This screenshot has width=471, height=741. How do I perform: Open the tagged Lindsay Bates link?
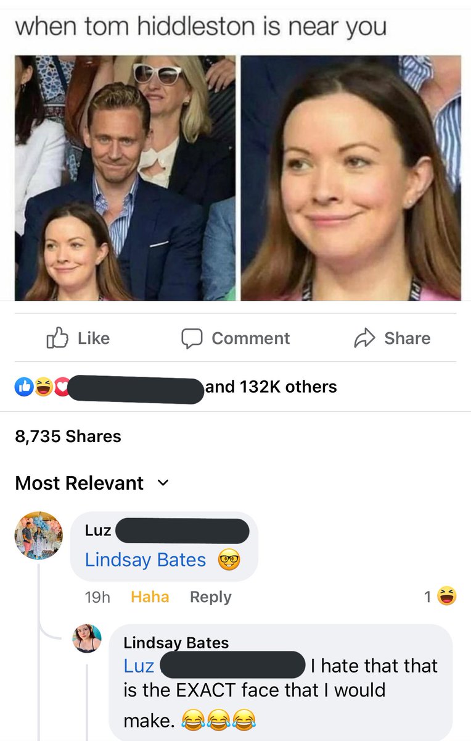coord(145,559)
